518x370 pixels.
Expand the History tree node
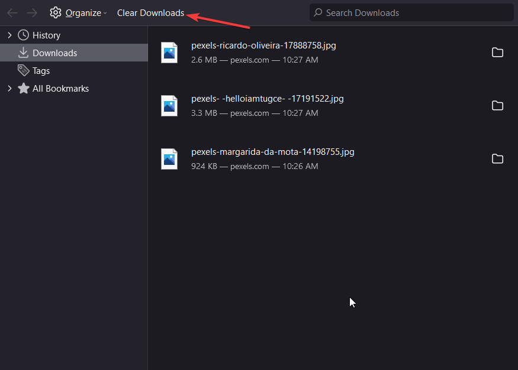coord(9,35)
